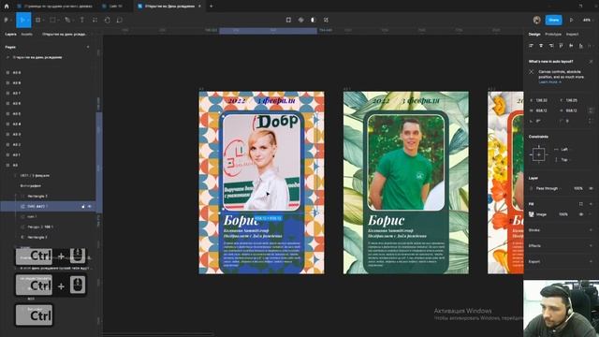
Task: Click the Edit object icon in top toolbar
Action: (x=288, y=20)
